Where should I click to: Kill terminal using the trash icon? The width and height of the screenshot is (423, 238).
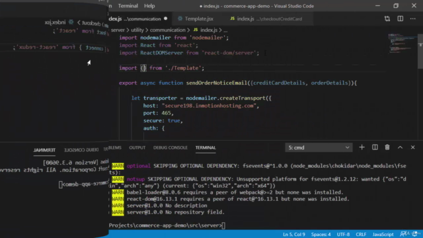click(x=387, y=147)
